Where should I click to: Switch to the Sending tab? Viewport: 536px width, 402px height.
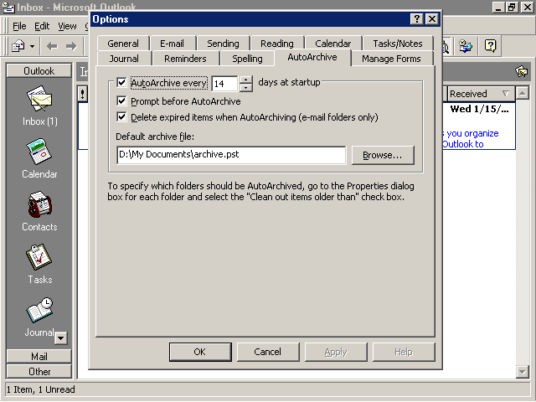(224, 44)
